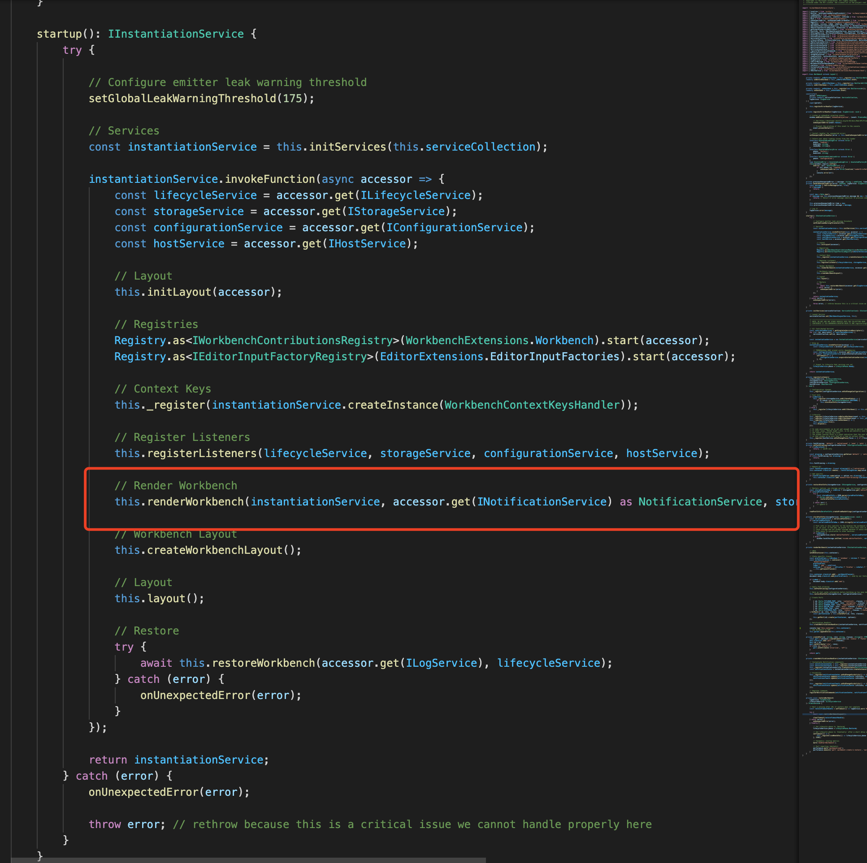The width and height of the screenshot is (867, 863).
Task: Click the registerListeners method call
Action: click(202, 453)
